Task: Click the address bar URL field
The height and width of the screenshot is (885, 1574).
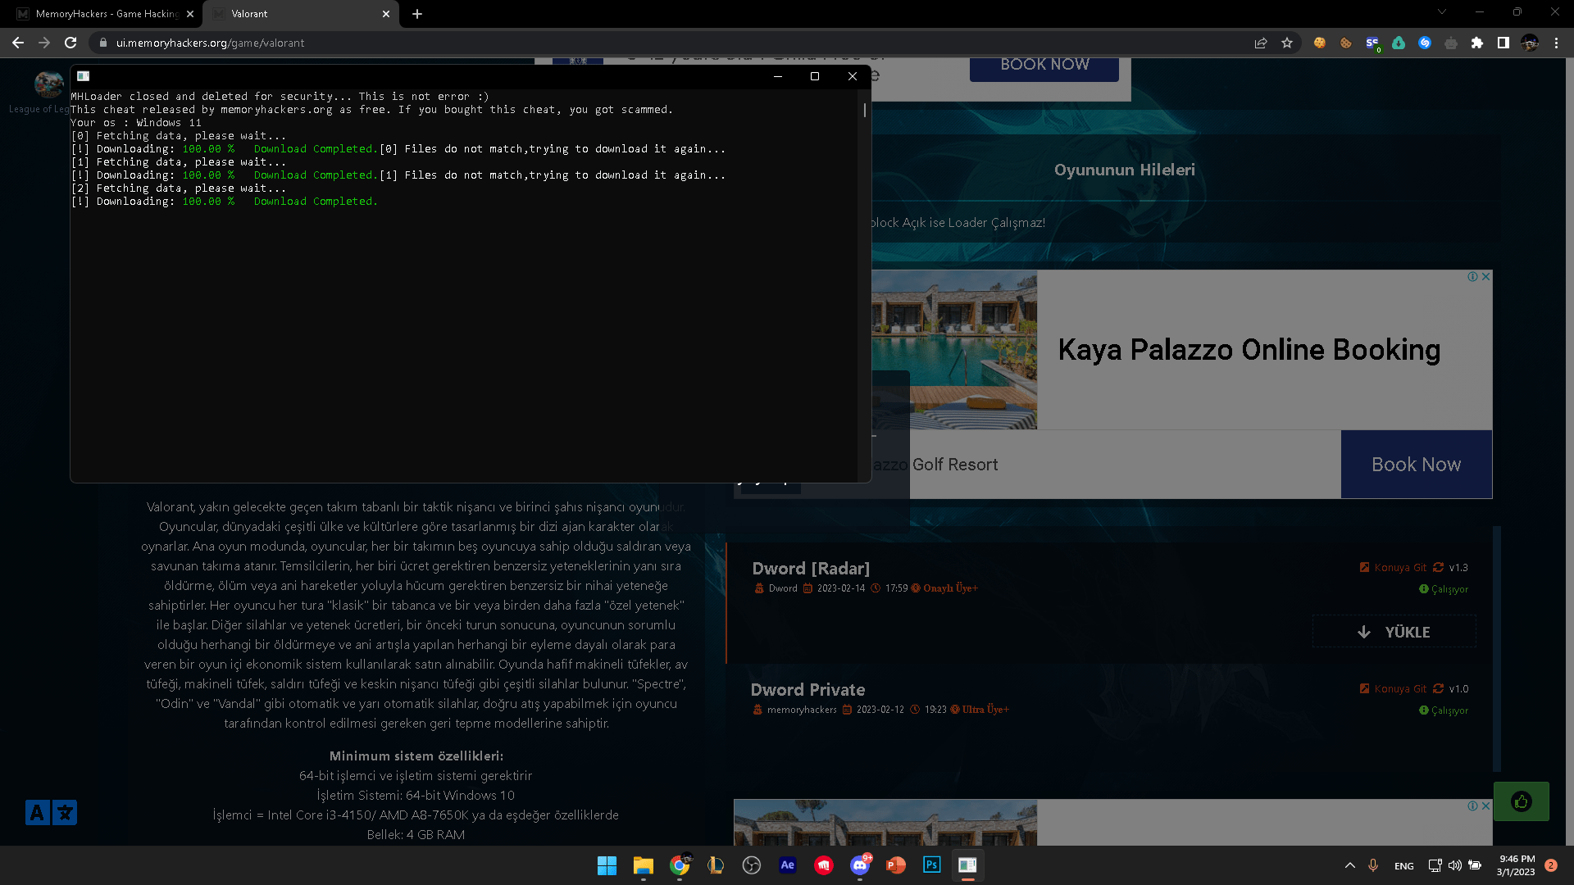Action: (x=672, y=43)
